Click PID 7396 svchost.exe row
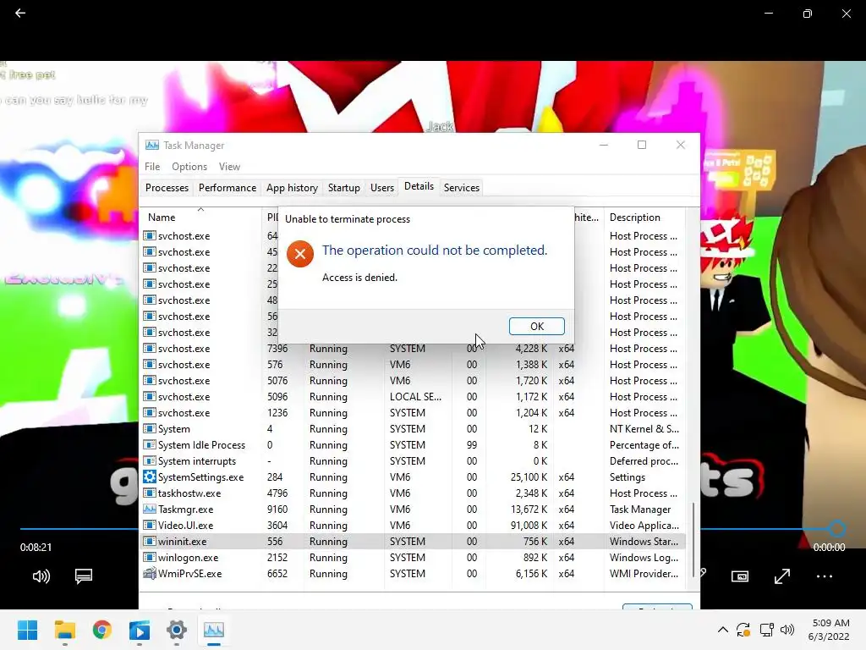 click(x=413, y=349)
